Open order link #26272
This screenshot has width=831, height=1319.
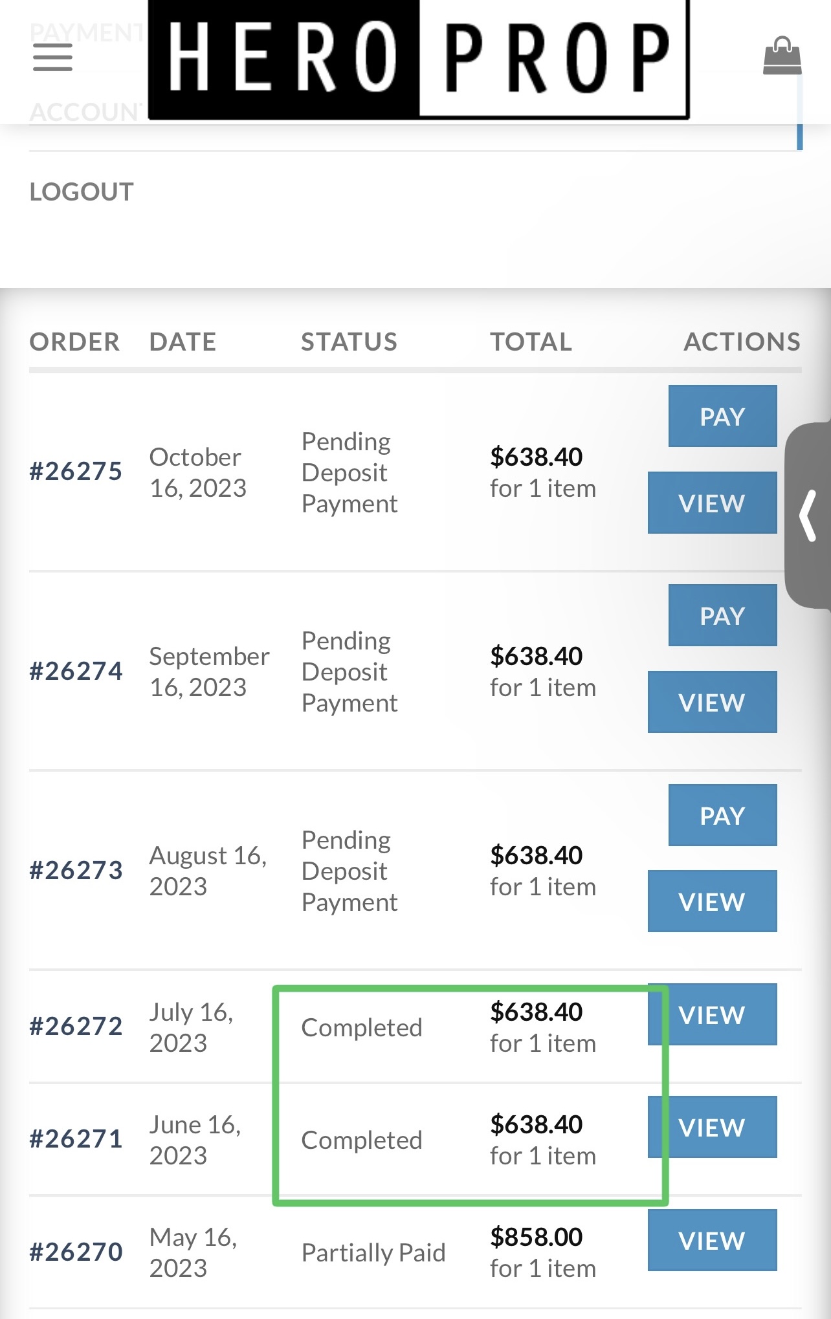click(x=76, y=1026)
